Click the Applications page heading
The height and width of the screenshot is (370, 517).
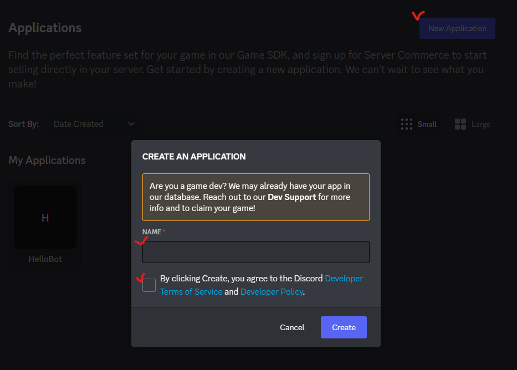tap(45, 28)
